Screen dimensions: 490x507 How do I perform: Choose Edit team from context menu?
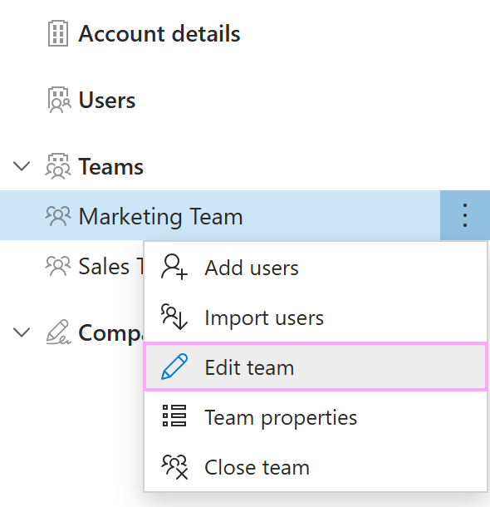tap(316, 367)
